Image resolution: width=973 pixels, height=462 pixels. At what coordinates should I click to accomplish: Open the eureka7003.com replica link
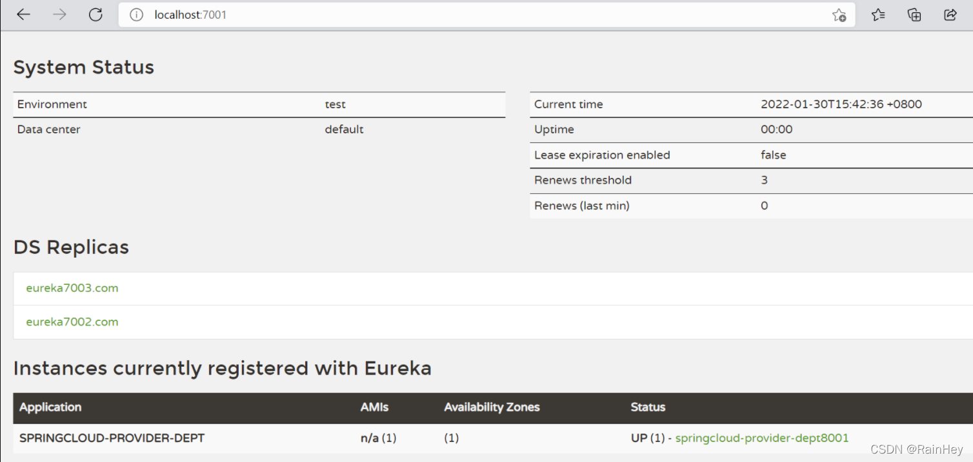72,288
